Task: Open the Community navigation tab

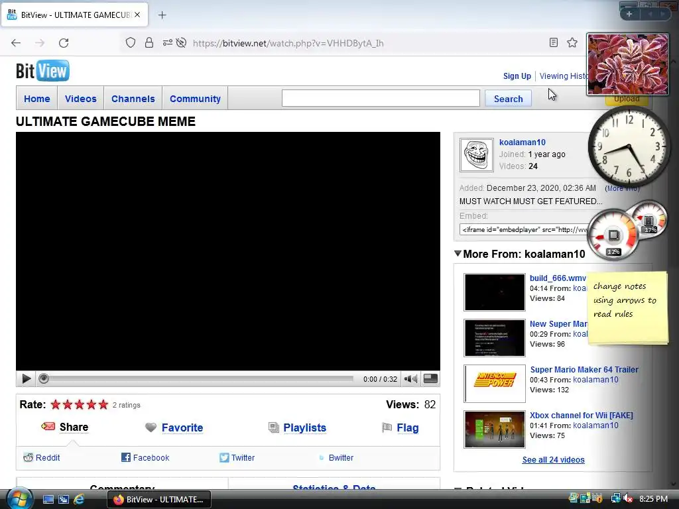Action: (195, 99)
